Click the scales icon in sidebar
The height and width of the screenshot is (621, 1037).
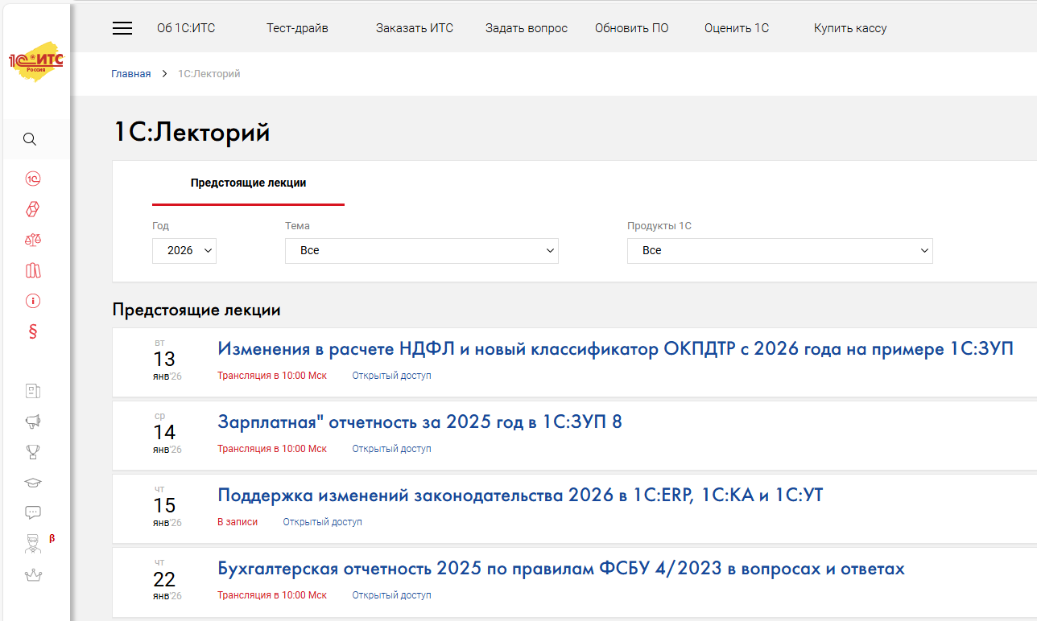(x=33, y=240)
